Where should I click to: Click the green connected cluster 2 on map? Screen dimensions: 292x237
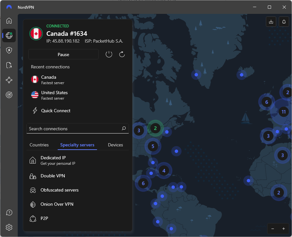[155, 128]
